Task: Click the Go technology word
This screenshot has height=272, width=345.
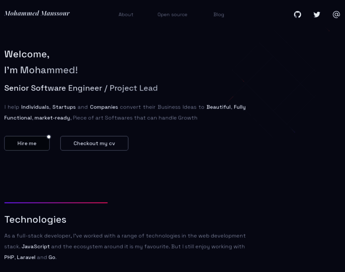Action: click(52, 257)
